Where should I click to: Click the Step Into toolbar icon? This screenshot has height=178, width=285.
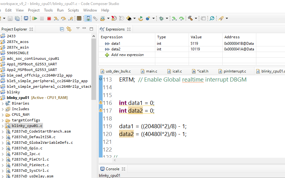[x=56, y=18]
